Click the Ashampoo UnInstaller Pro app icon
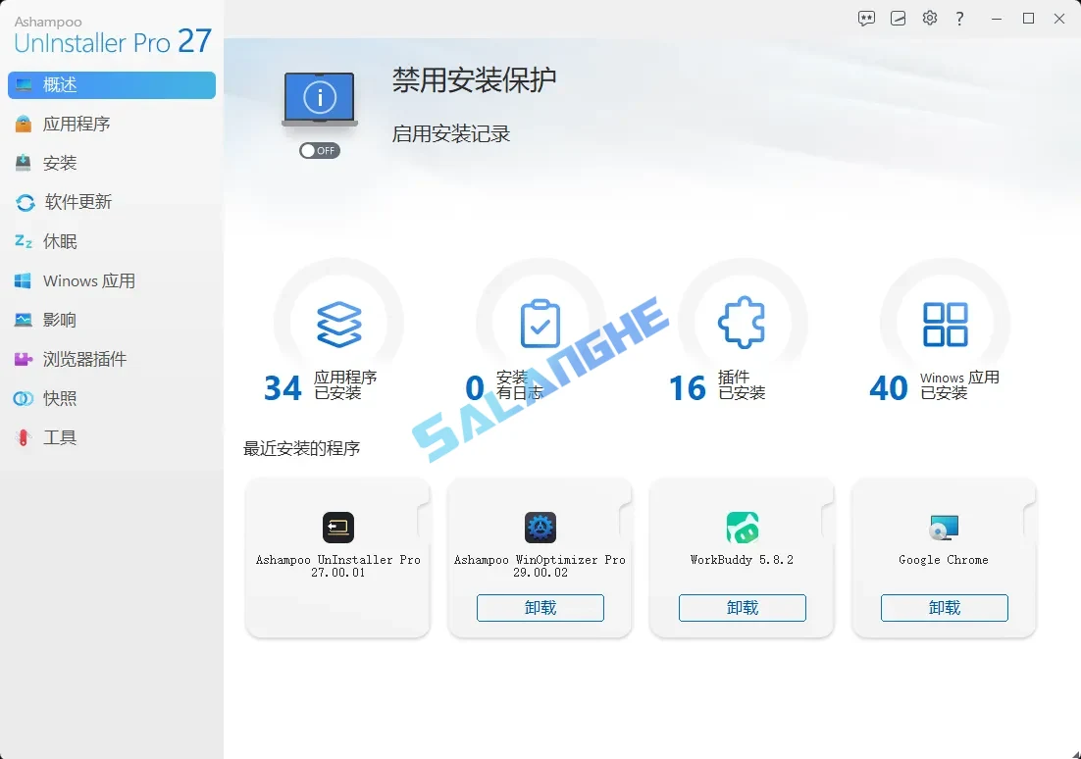 tap(337, 528)
